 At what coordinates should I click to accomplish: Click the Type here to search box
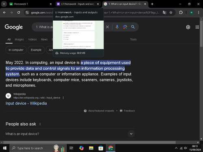coord(38,148)
